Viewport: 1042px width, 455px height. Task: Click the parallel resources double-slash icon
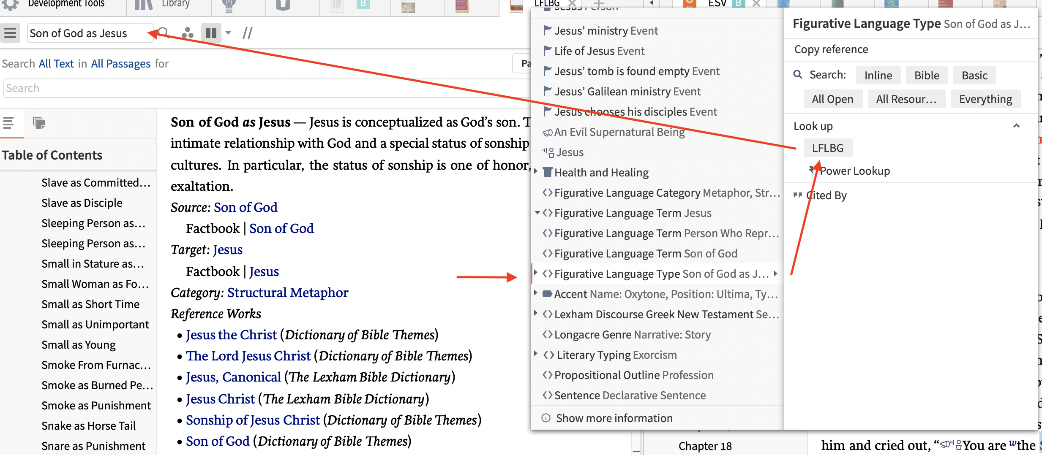248,33
